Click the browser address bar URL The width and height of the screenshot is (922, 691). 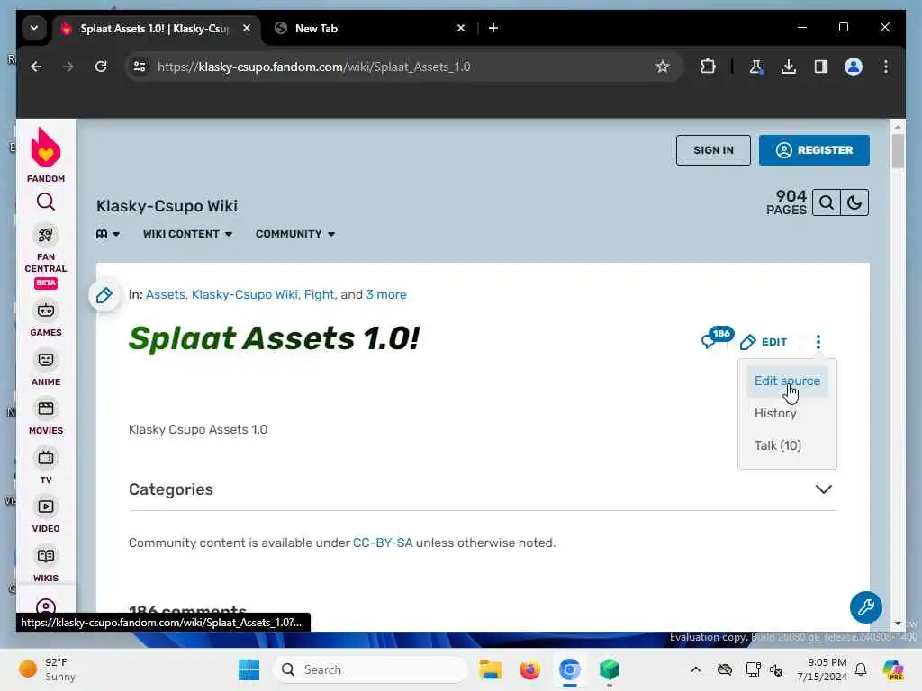point(314,67)
